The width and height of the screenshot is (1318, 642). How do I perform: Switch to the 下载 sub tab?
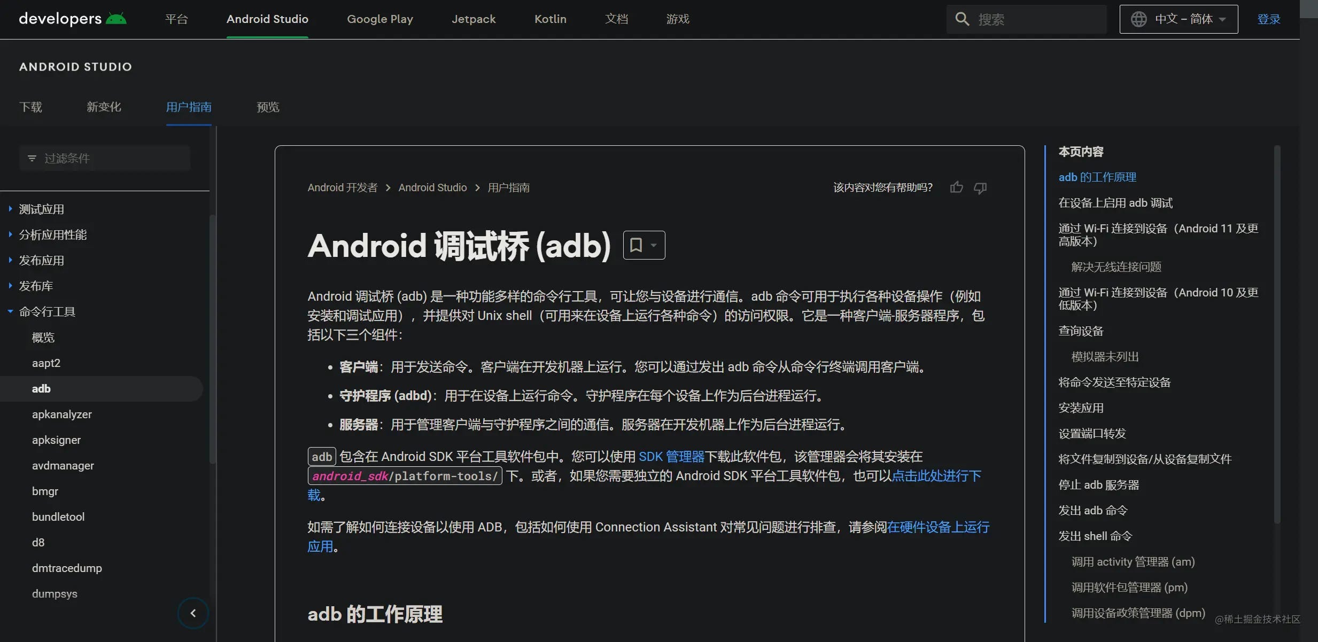point(30,107)
